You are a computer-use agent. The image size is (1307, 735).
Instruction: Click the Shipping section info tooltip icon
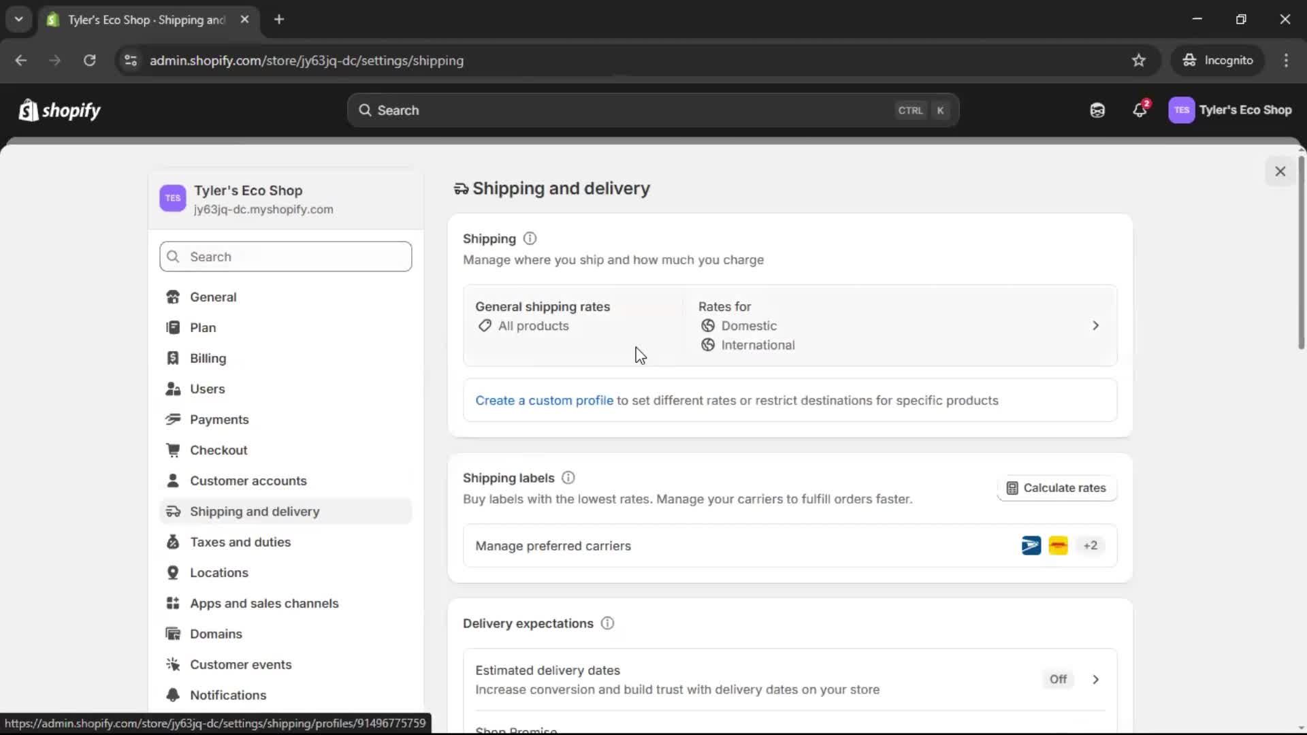[530, 238]
